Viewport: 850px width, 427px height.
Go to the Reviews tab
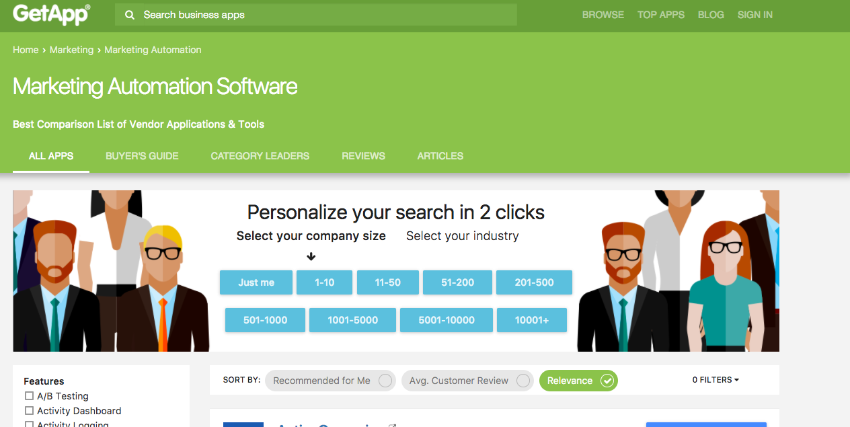(363, 156)
